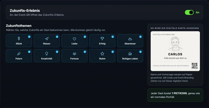
Task: Uncheck the Kreativität theme checkmark
Action: pyautogui.click(x=57, y=52)
